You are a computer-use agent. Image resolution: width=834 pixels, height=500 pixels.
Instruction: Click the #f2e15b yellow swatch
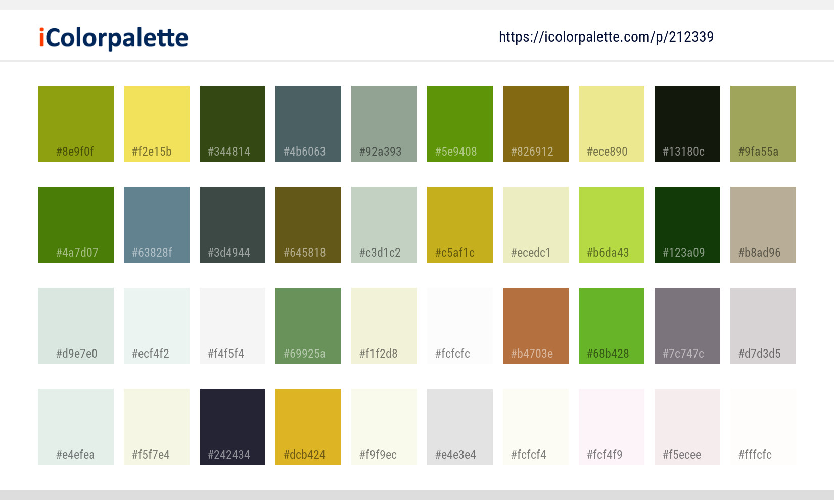[156, 123]
